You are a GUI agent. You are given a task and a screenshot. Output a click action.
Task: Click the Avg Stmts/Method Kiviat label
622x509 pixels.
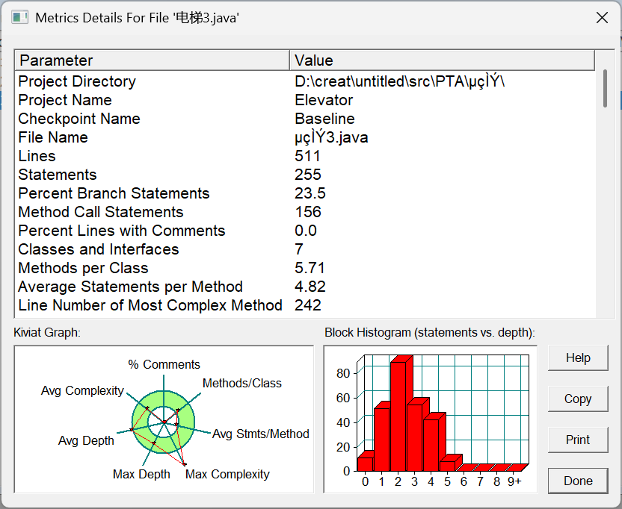point(261,434)
